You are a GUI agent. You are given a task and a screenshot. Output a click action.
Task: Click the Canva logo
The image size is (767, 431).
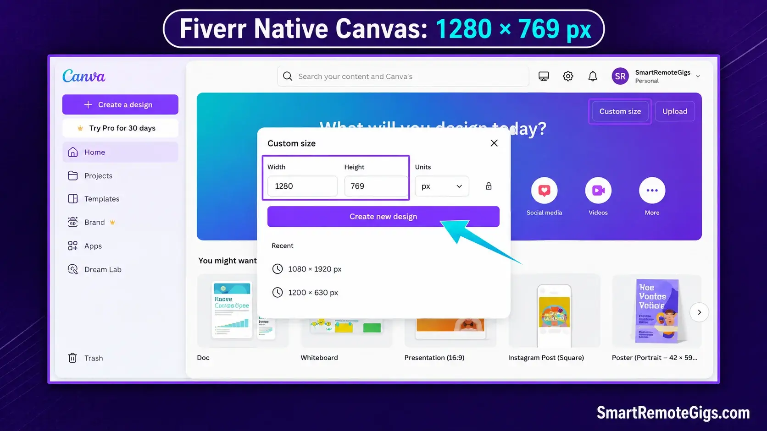pyautogui.click(x=84, y=76)
